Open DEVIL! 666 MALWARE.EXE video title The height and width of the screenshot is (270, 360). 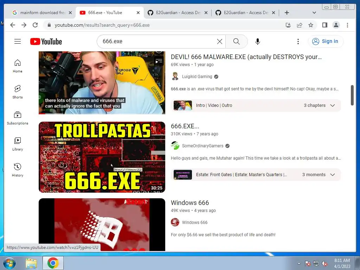pyautogui.click(x=246, y=57)
